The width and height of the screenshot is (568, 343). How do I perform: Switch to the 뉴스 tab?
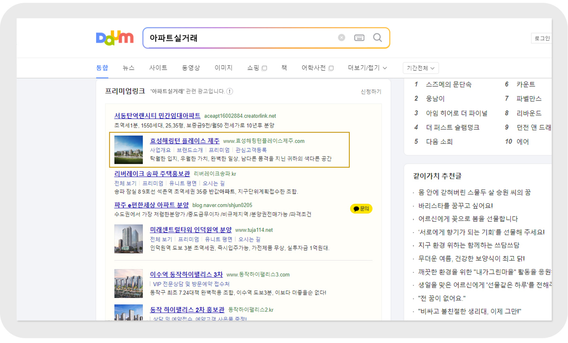tap(129, 68)
